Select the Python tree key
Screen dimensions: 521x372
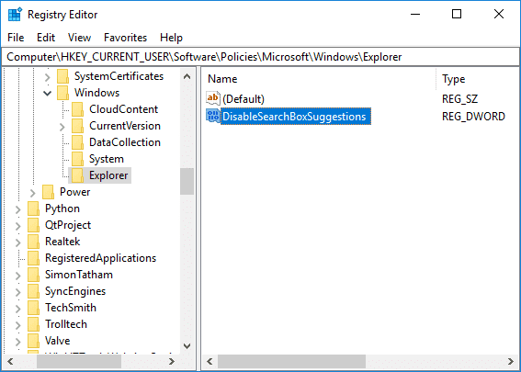[x=62, y=209]
